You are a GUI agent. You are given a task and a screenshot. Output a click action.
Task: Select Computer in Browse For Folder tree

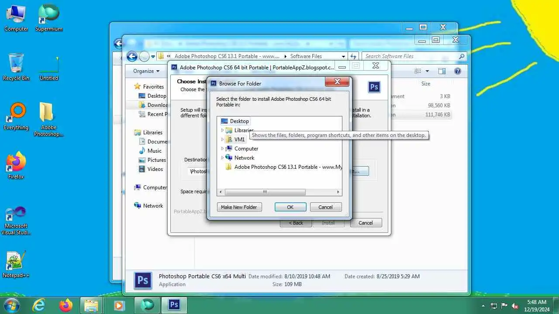point(242,149)
